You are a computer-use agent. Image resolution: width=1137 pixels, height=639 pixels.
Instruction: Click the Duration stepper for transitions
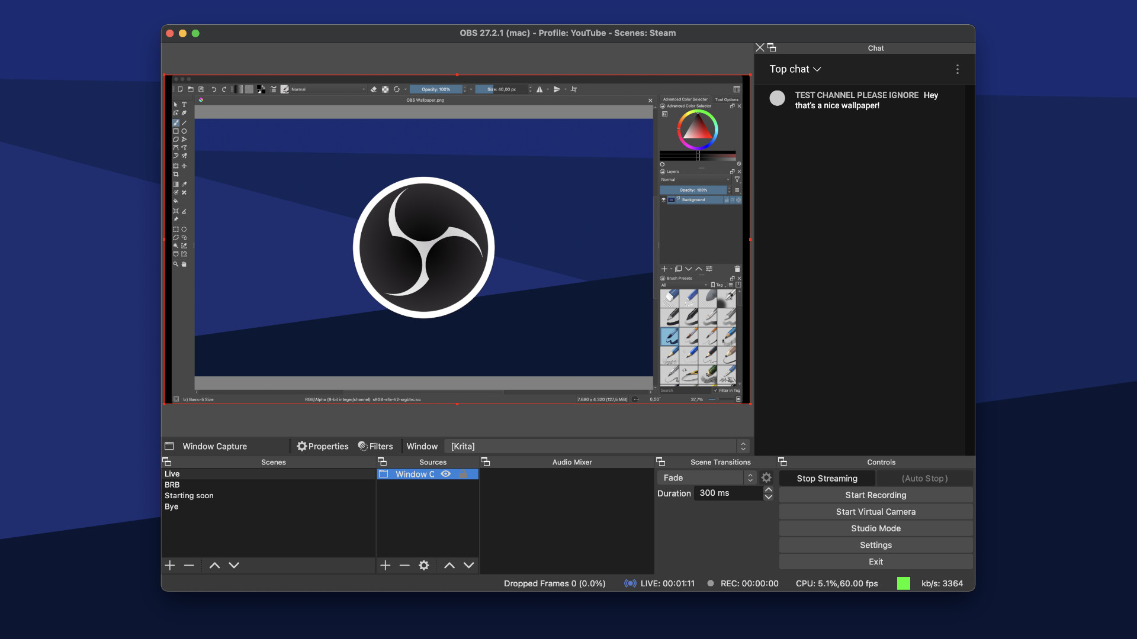769,492
